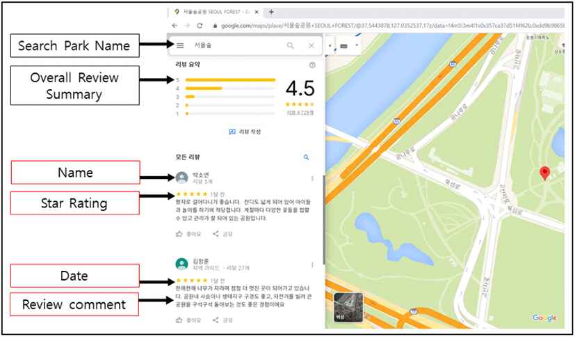575x337 pixels.
Task: Go back with browser back arrow
Action: [x=175, y=26]
